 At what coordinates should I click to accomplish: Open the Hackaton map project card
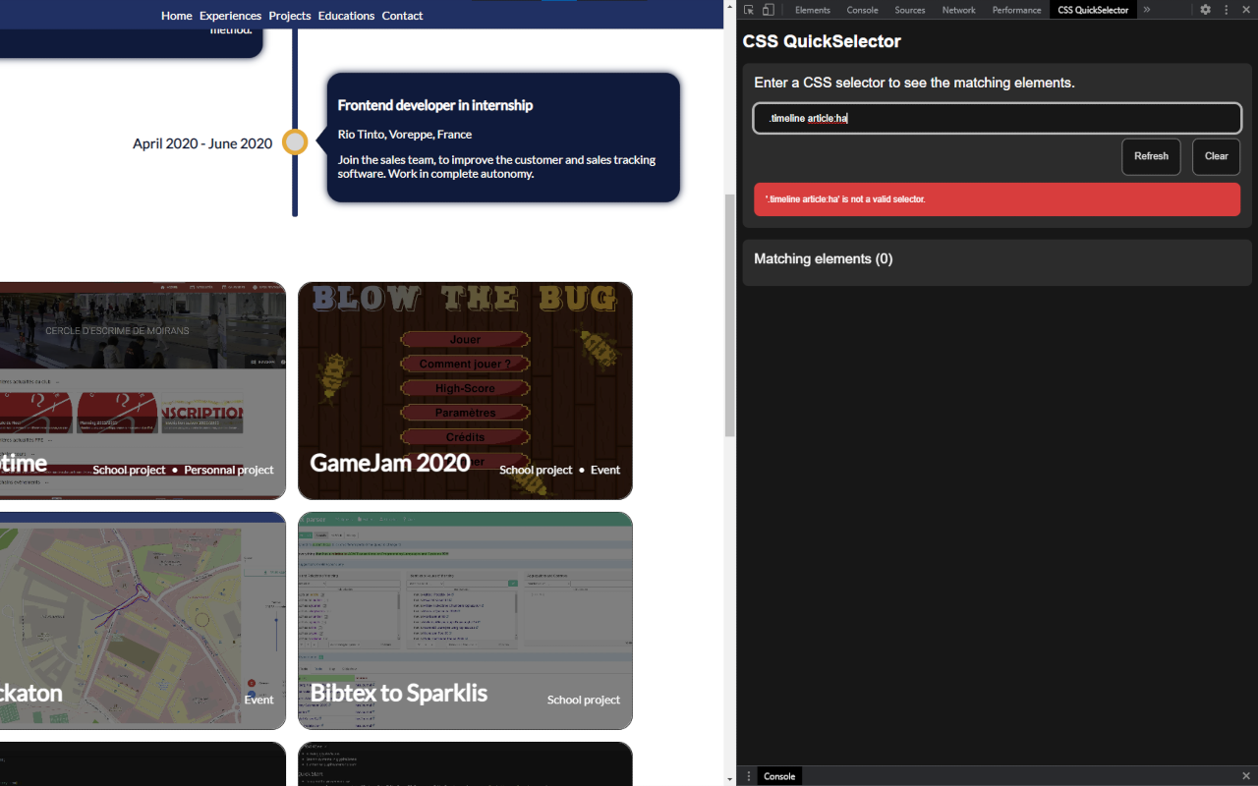click(x=143, y=621)
